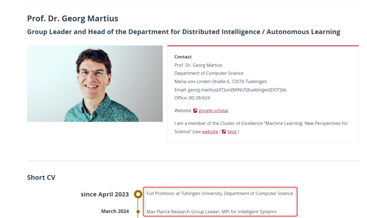Screen dimensions: 367x218
Task: Click the portrait photo of Georg Martius
Action: [x=95, y=84]
